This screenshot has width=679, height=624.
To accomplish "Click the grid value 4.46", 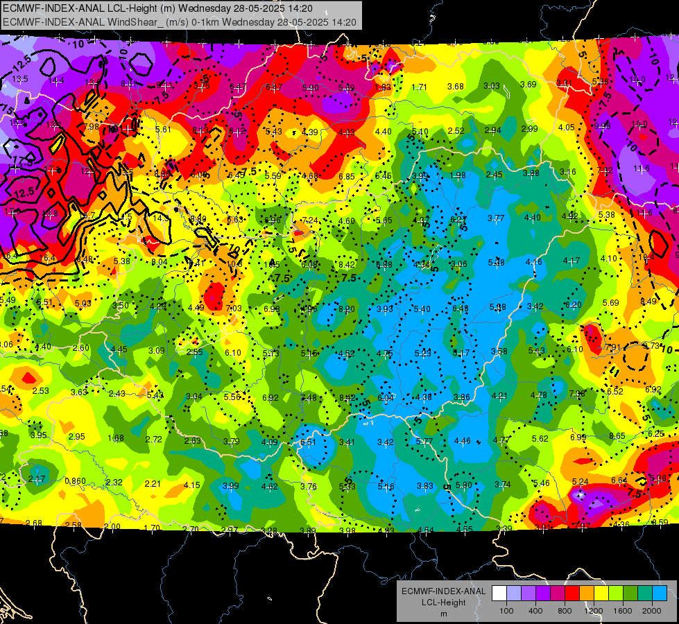I will click(463, 441).
